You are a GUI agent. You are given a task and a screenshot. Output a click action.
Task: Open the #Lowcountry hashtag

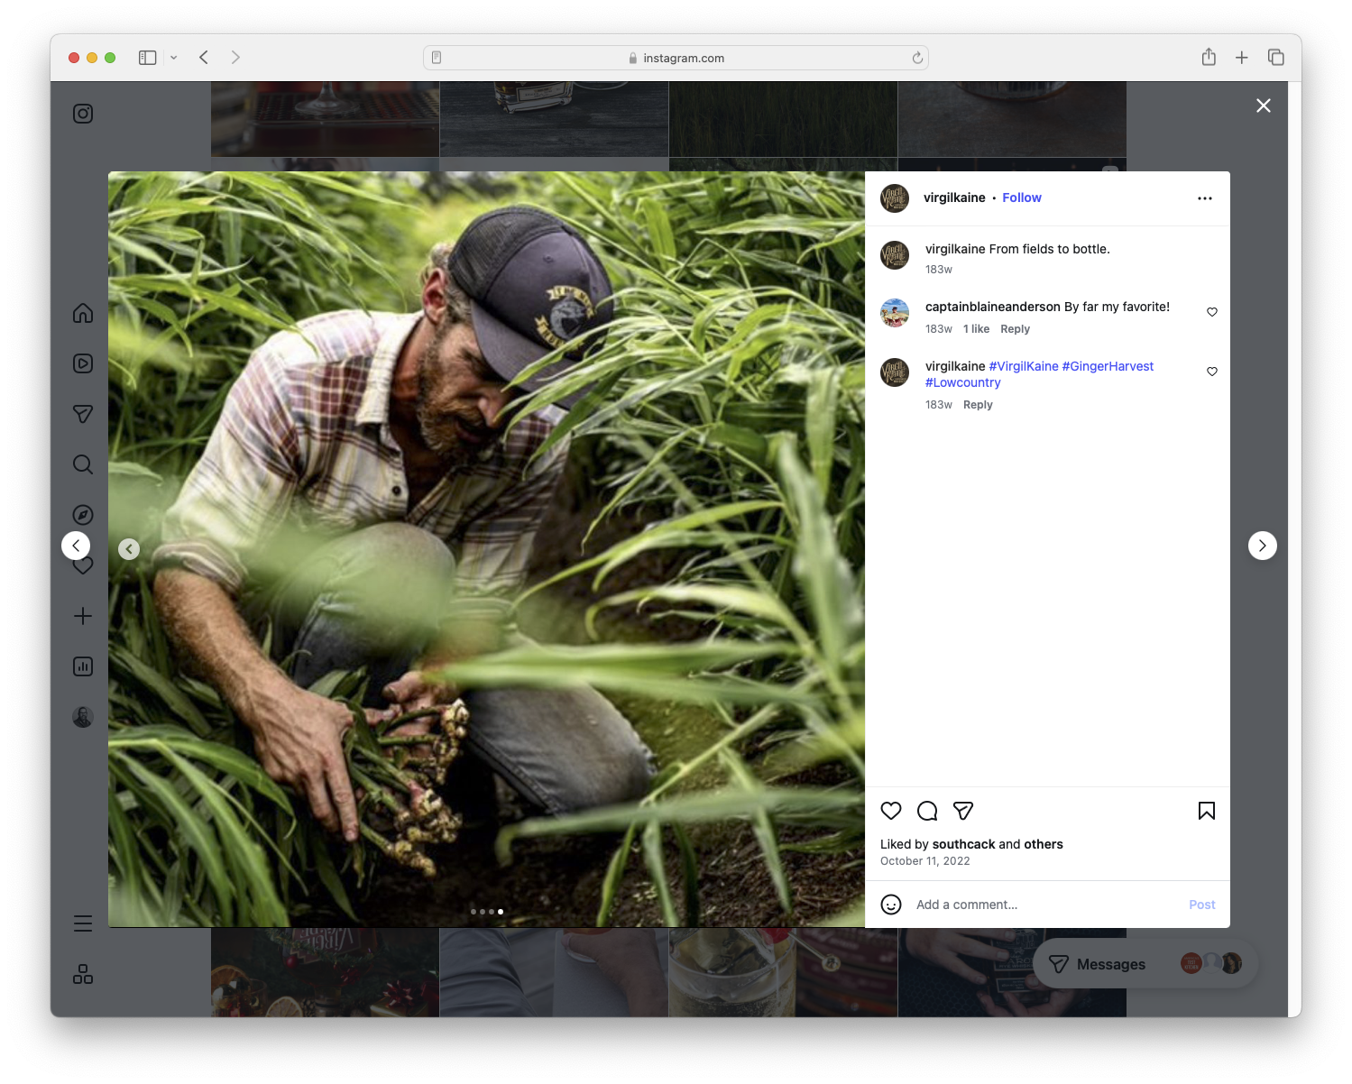pos(963,382)
